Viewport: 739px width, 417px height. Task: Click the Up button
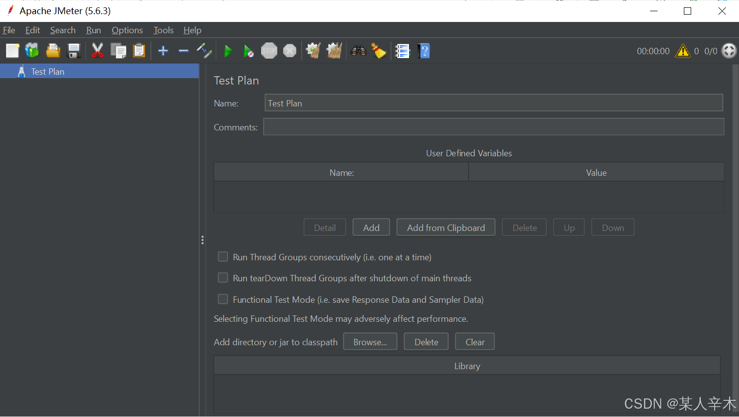coord(569,228)
